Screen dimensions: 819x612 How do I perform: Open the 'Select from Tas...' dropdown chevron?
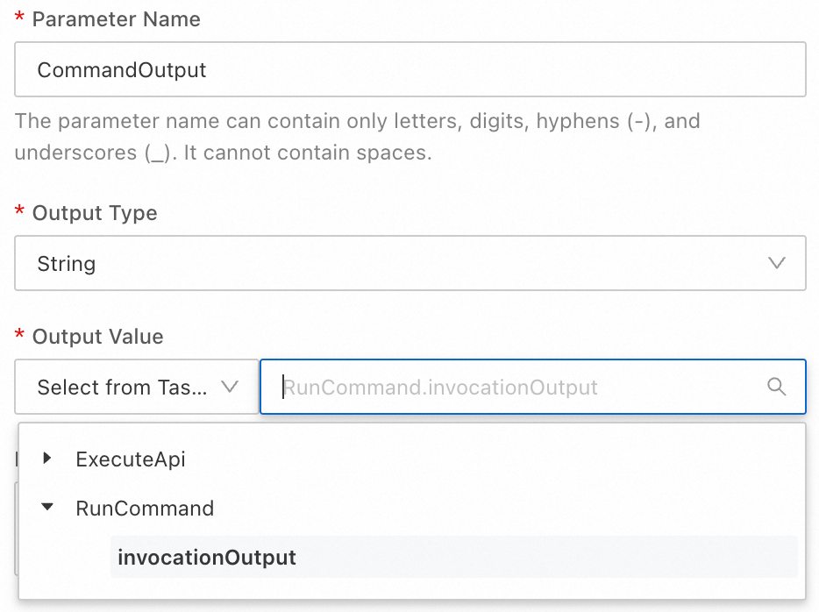[231, 387]
